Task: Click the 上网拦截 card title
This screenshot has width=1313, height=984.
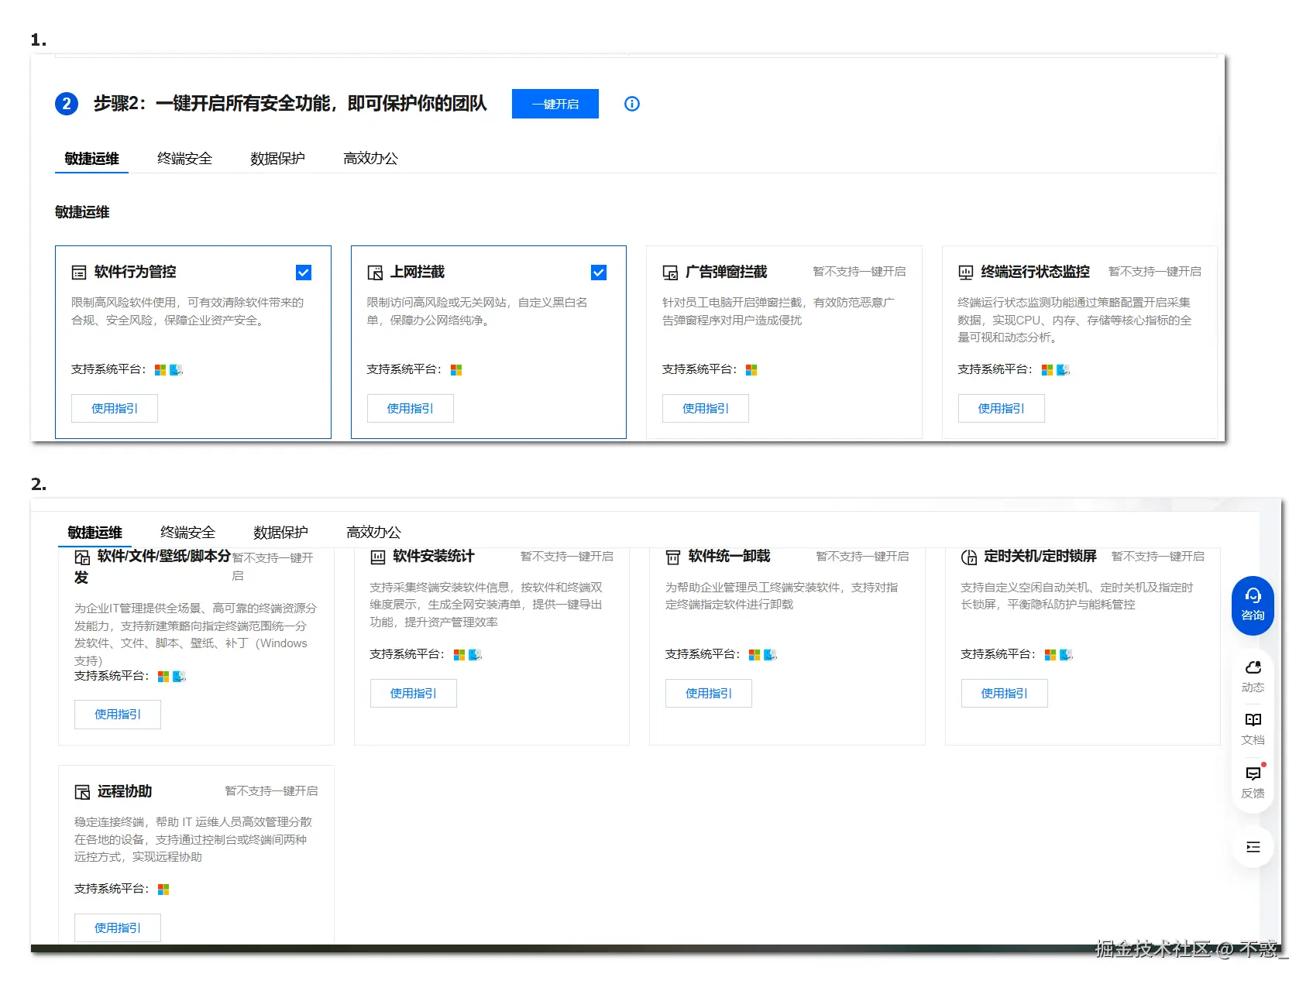Action: click(x=417, y=272)
